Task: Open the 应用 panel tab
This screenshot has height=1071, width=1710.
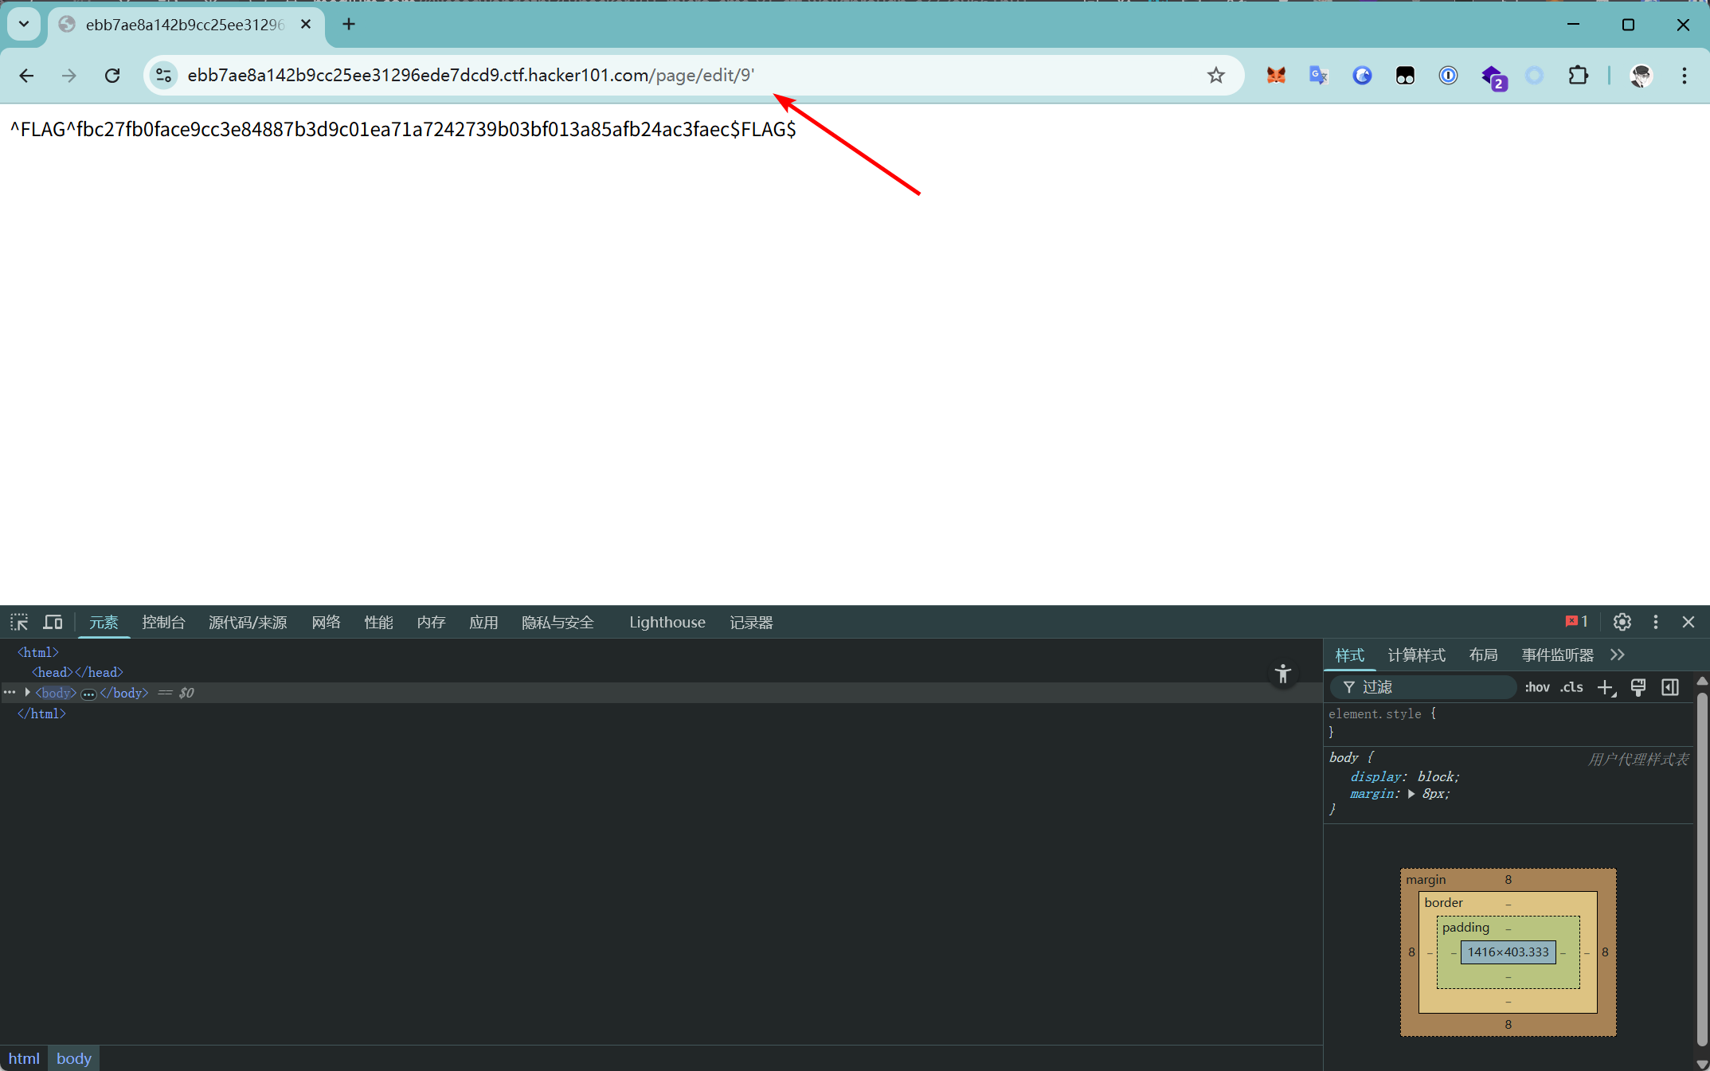Action: pos(483,622)
